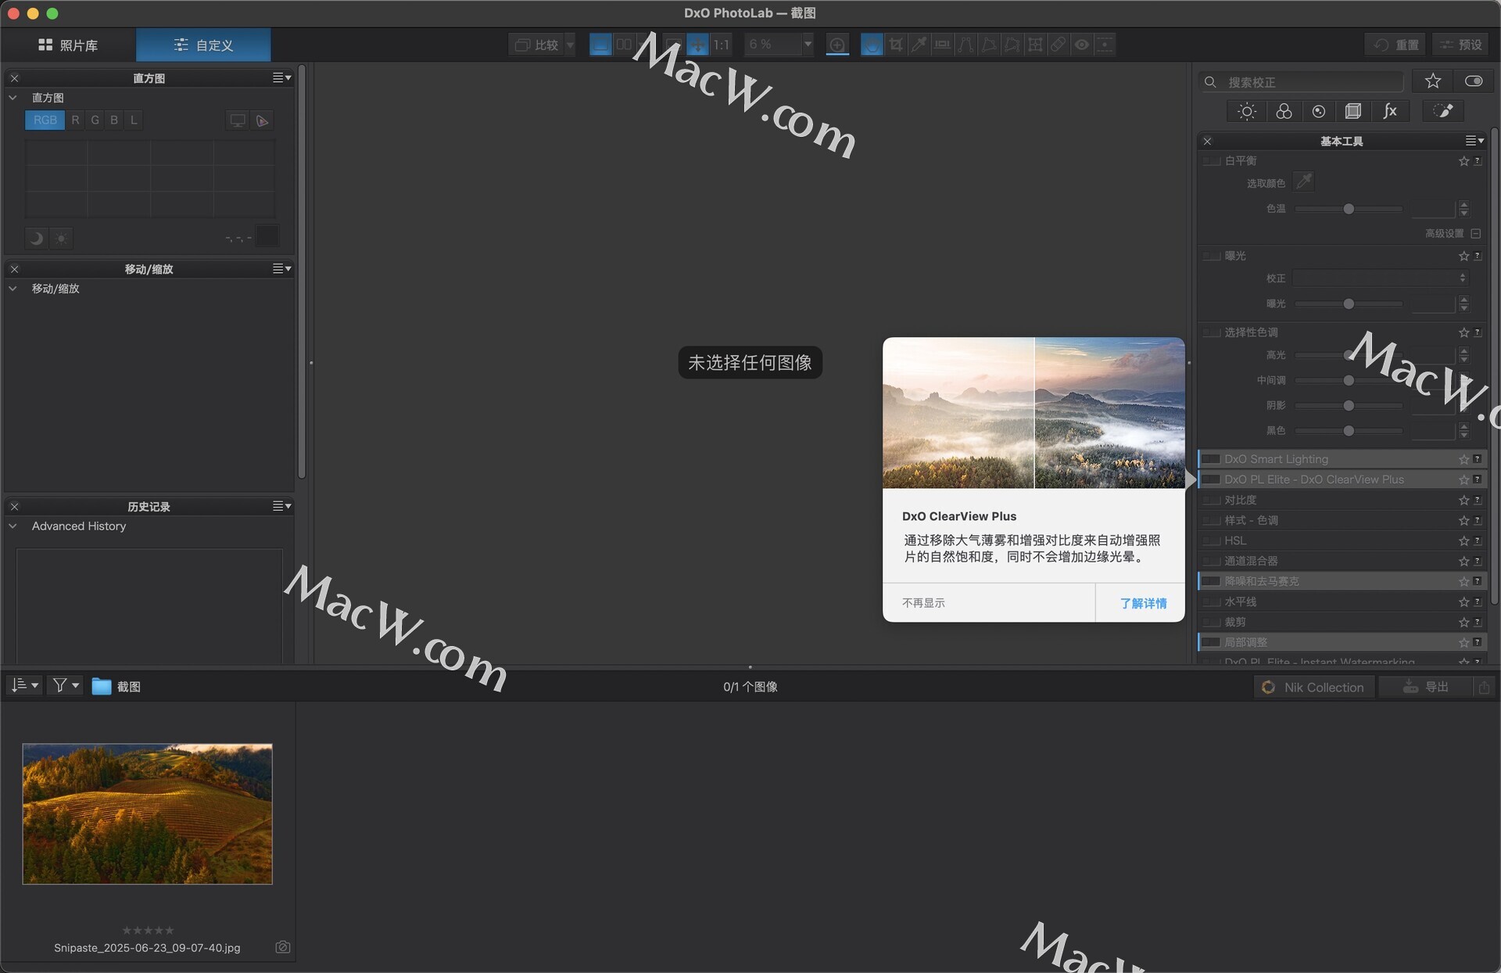Screen dimensions: 1501x973
Task: Open the 移动/缩放 panel options menu
Action: click(281, 268)
